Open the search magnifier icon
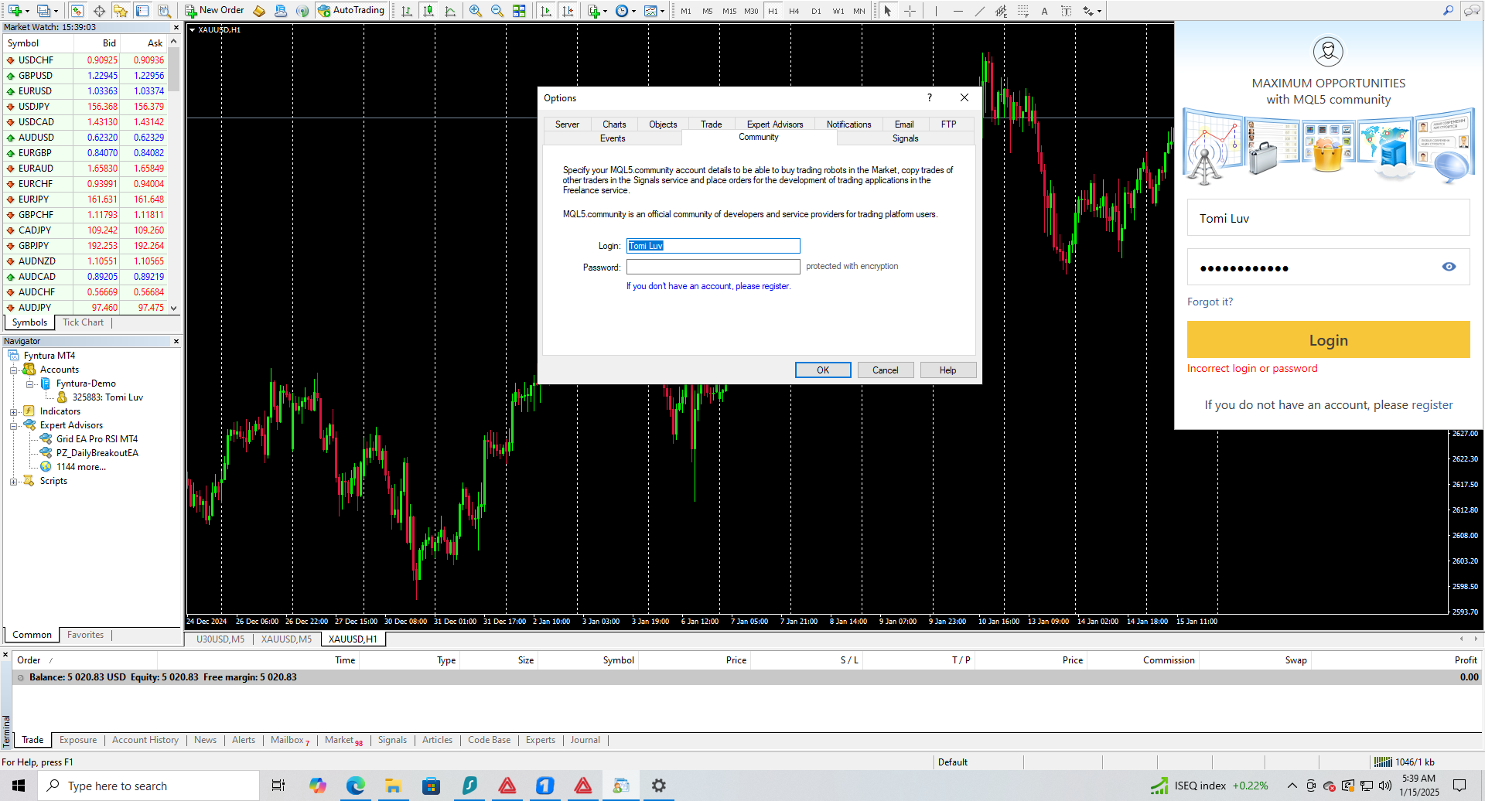Viewport: 1485px width, 801px height. (1448, 11)
